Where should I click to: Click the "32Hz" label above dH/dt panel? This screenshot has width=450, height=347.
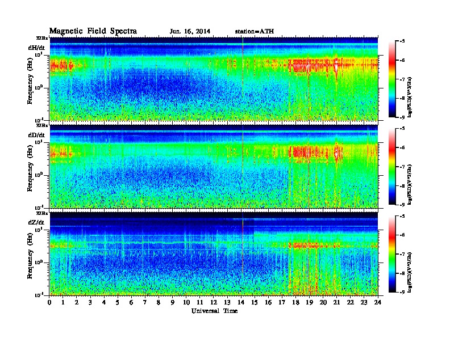click(x=42, y=37)
